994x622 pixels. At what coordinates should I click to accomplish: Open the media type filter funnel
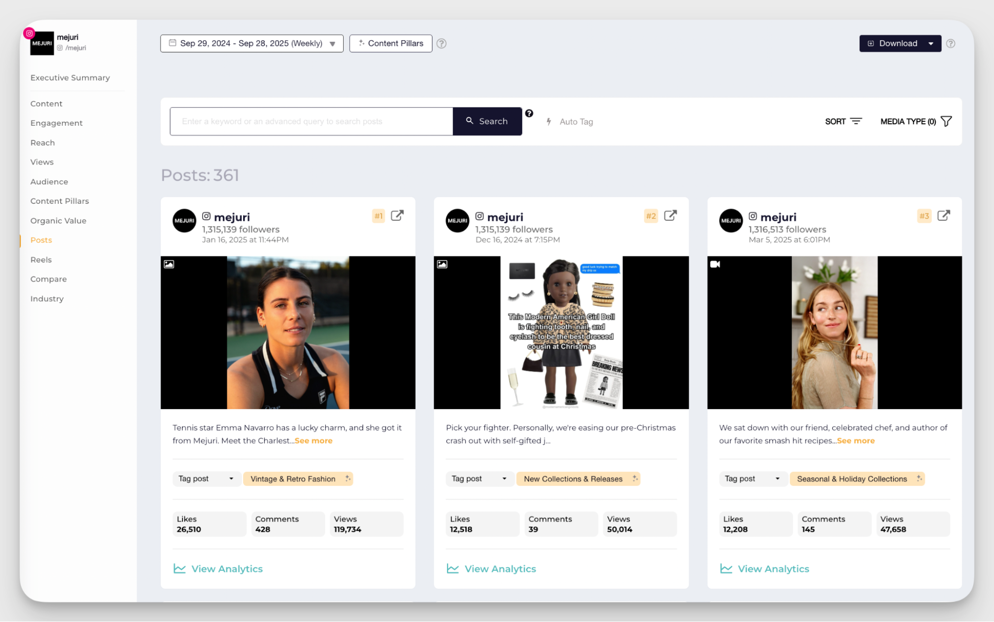tap(946, 121)
